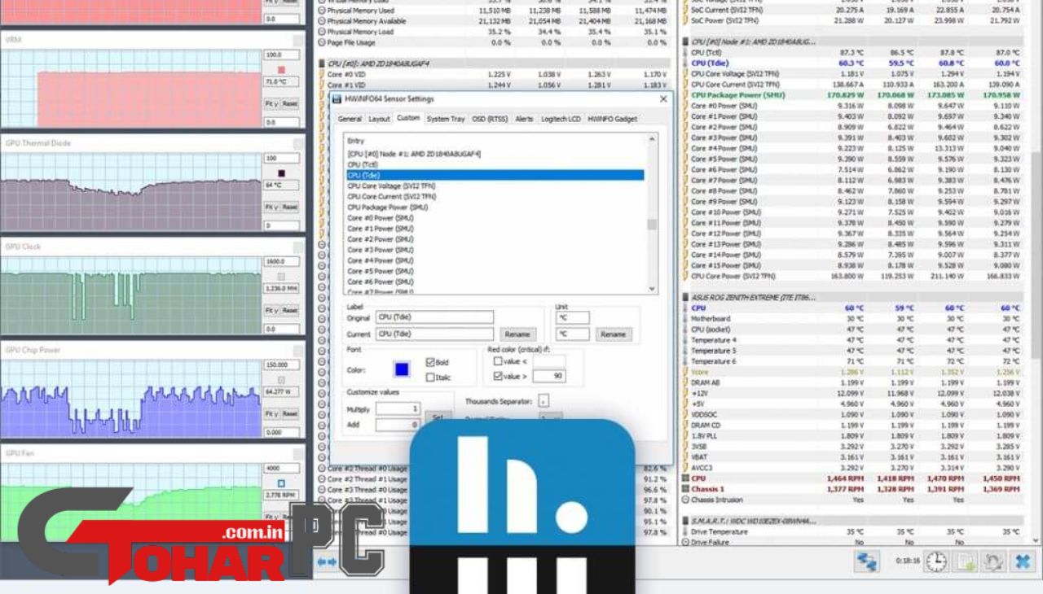This screenshot has width=1043, height=594.
Task: Open the blue font color swatch
Action: pos(402,369)
